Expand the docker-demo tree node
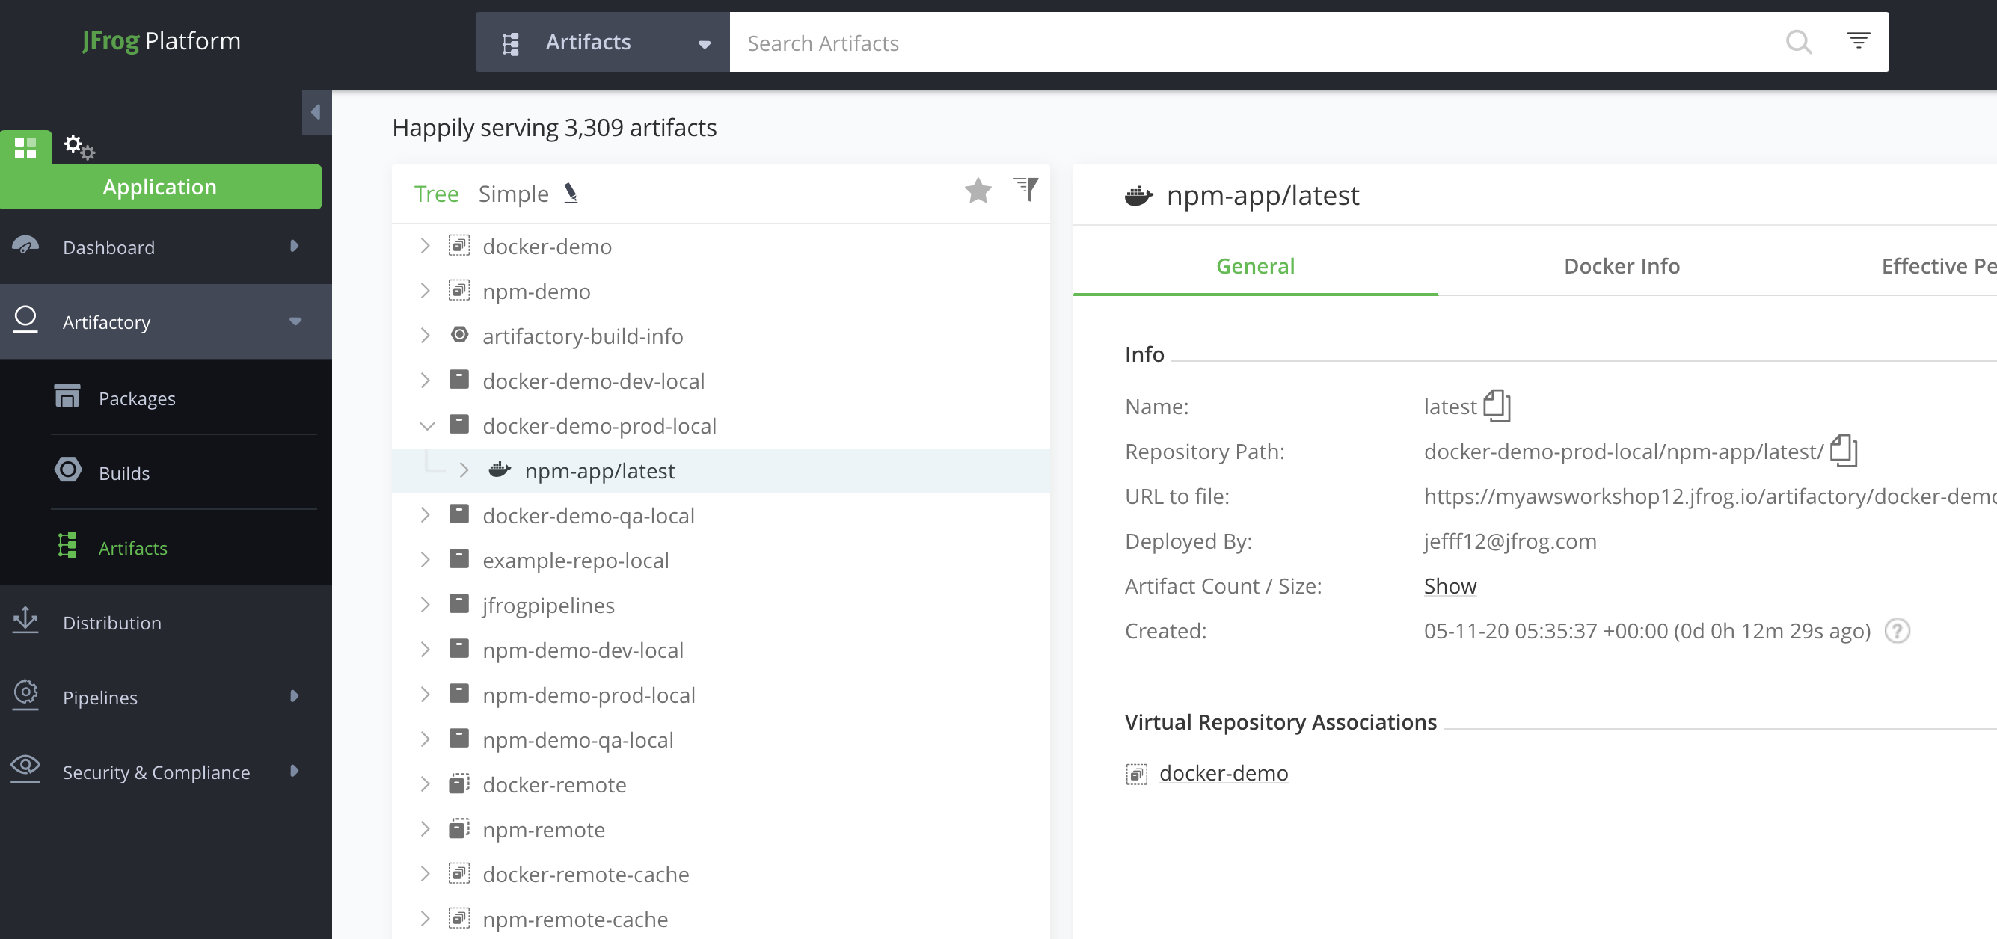This screenshot has height=939, width=1997. tap(425, 247)
